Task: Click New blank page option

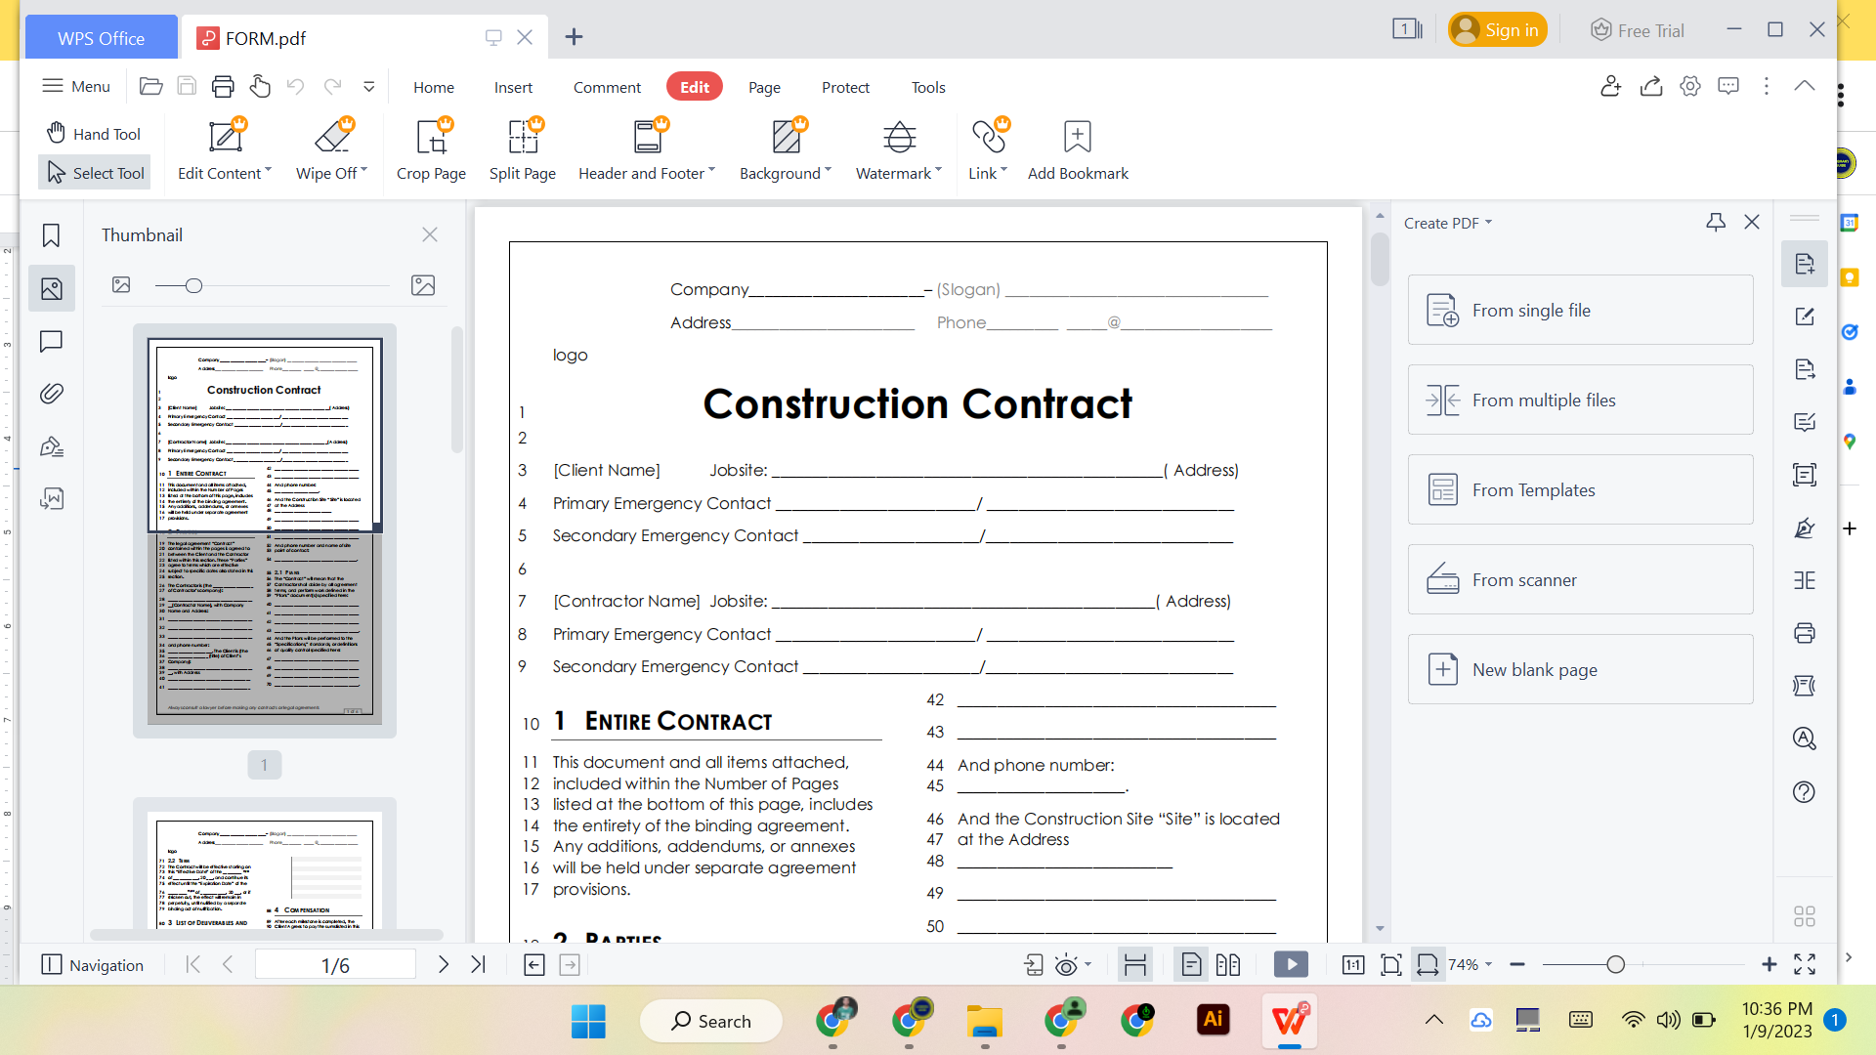Action: click(x=1579, y=669)
